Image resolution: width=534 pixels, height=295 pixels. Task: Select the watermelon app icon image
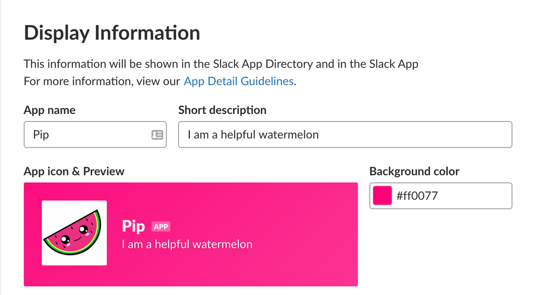(74, 233)
